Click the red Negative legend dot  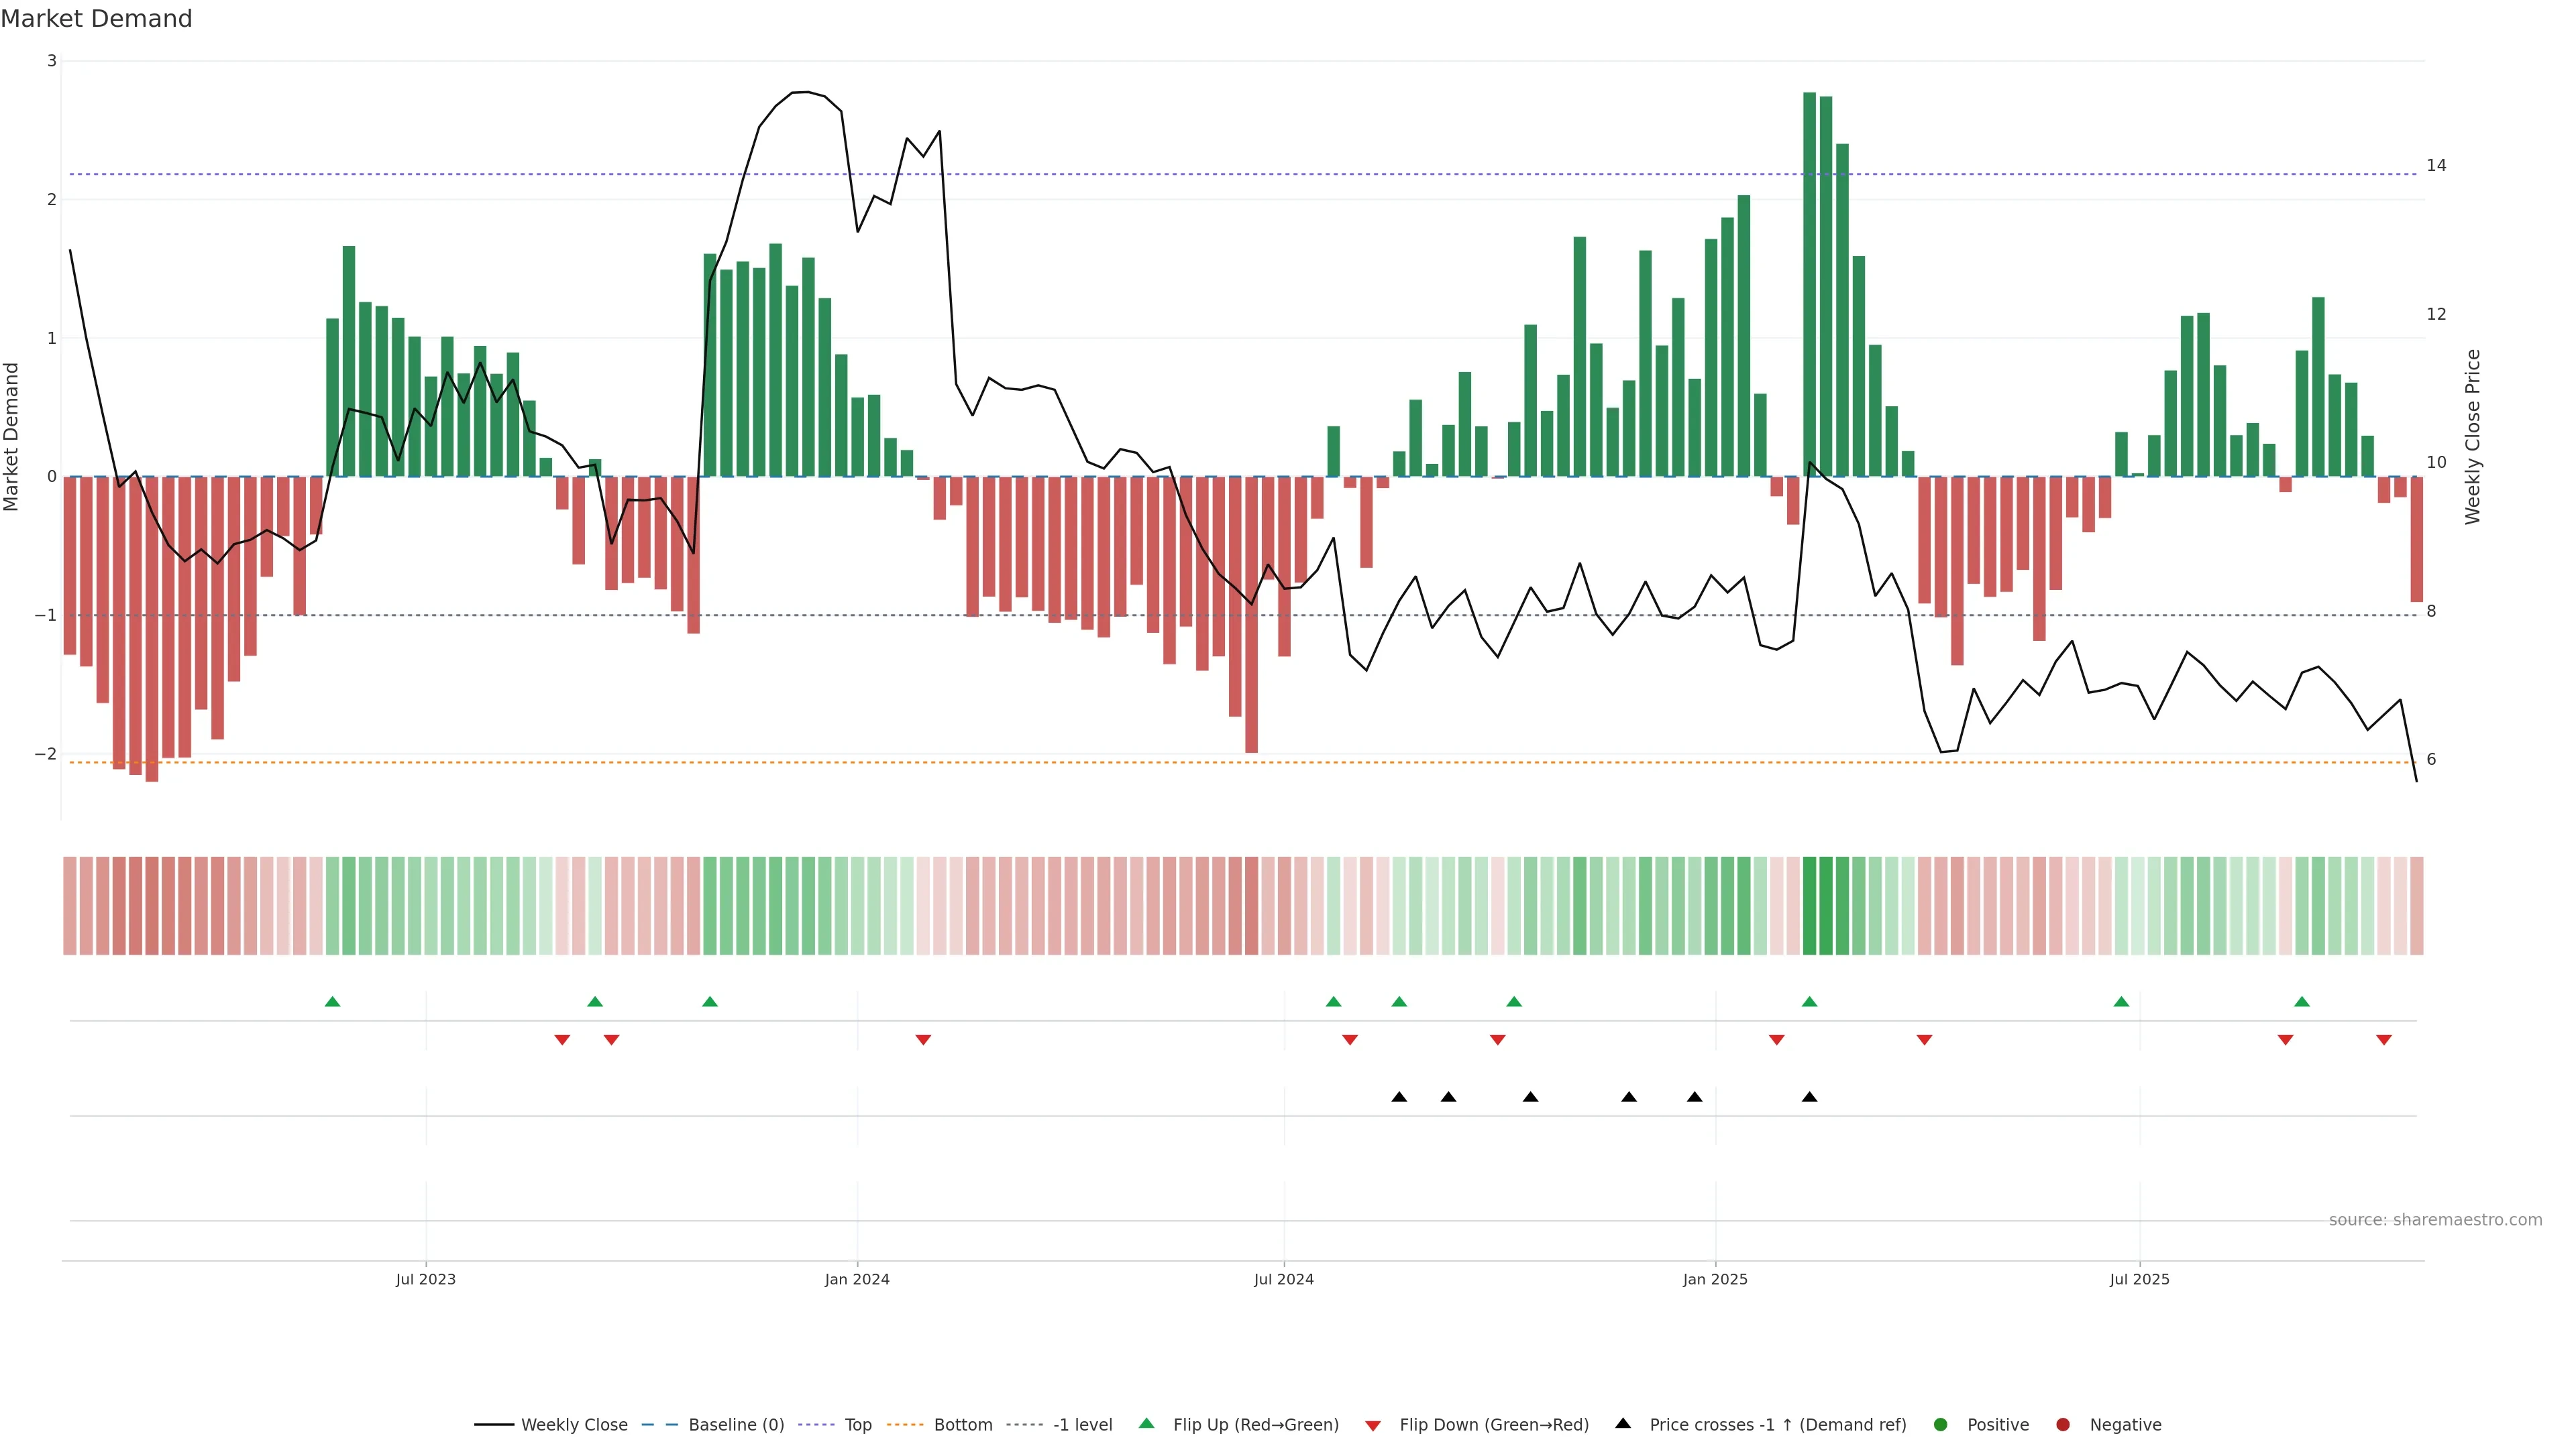2063,1425
